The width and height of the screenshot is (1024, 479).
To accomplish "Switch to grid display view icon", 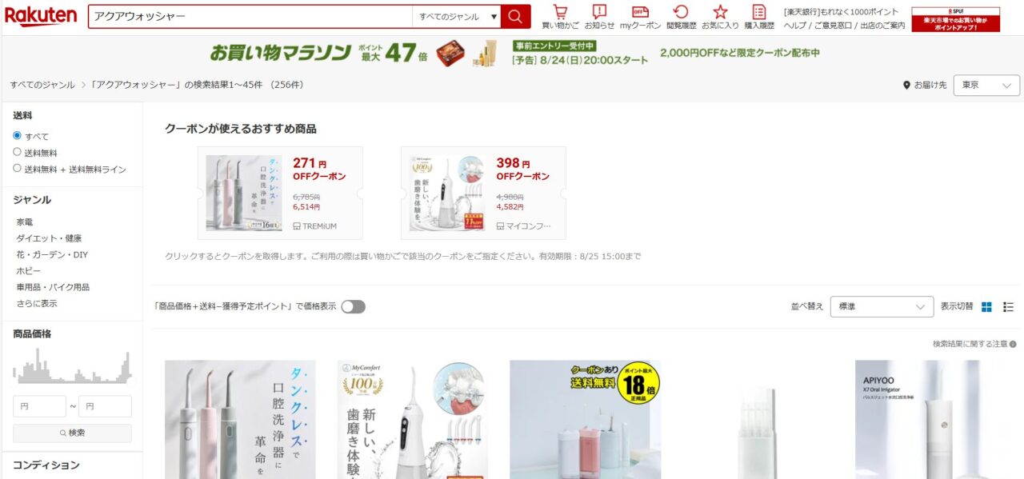I will [x=986, y=306].
